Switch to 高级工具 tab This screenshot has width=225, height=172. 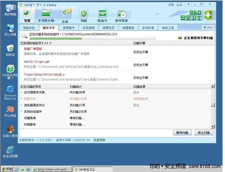point(168,28)
